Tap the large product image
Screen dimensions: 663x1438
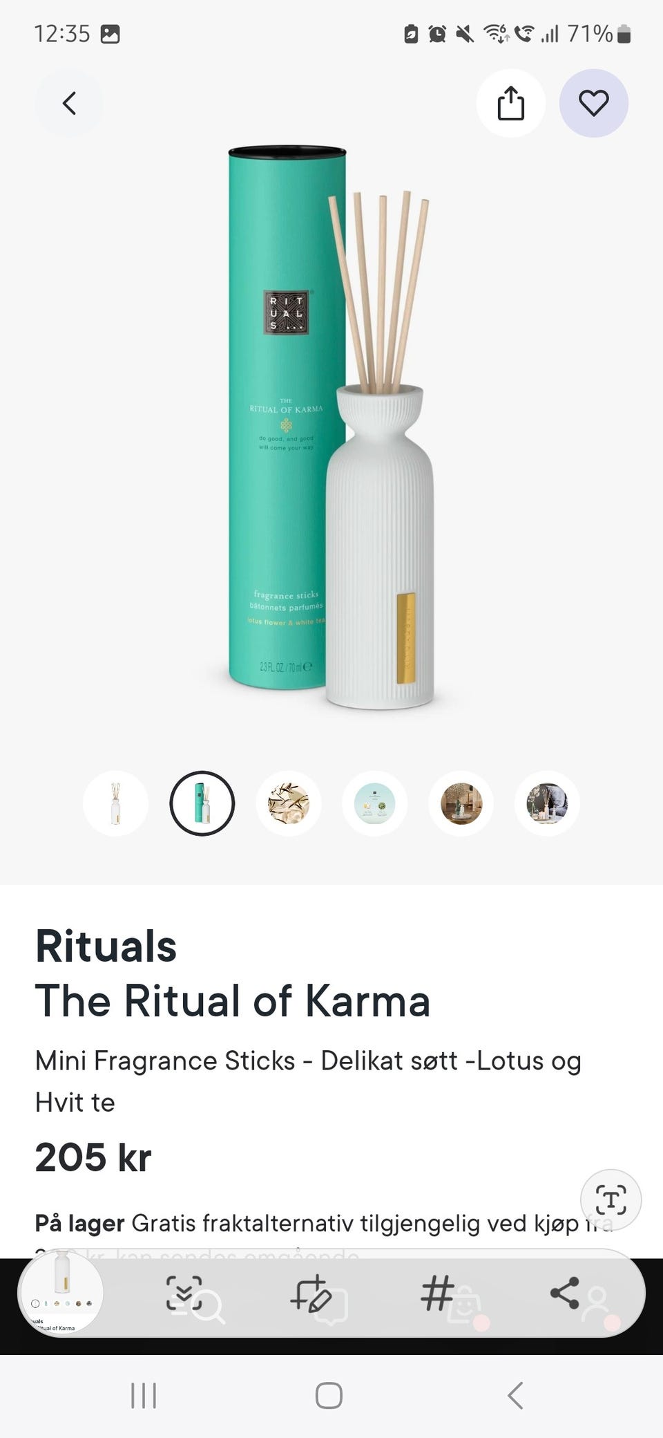click(x=331, y=427)
